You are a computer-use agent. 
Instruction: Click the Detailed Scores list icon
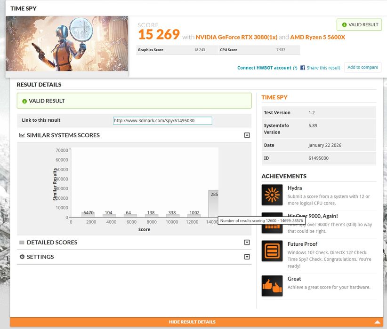(x=22, y=243)
